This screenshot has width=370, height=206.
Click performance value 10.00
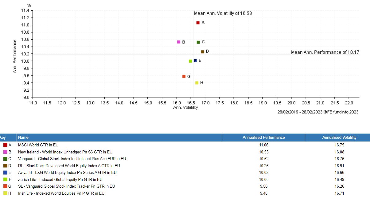point(264,179)
